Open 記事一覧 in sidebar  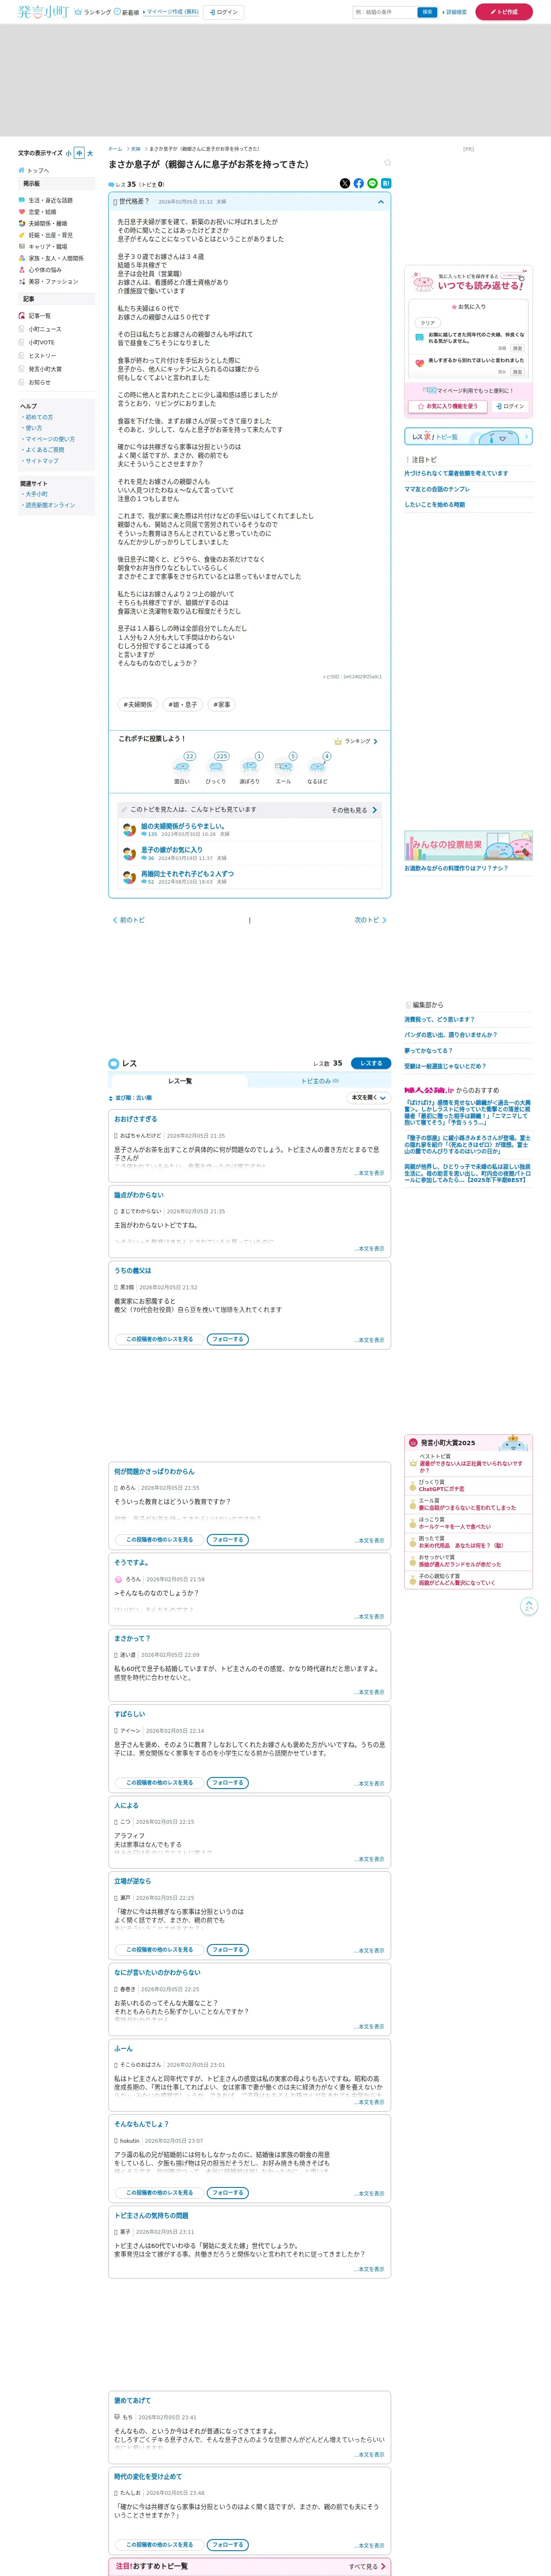(39, 316)
